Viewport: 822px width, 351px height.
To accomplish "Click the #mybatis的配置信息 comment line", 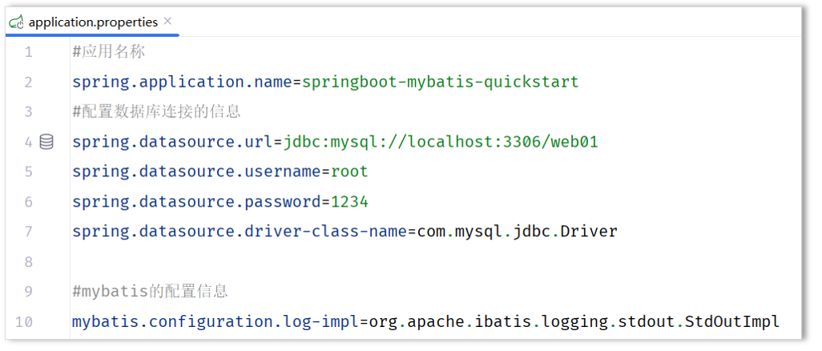I will [x=150, y=292].
